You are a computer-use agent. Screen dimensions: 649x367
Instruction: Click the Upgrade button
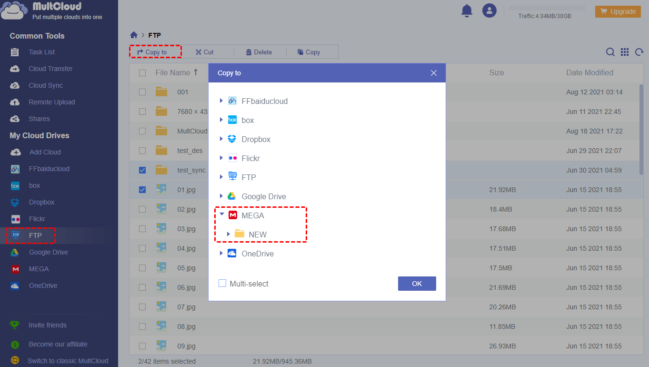618,11
